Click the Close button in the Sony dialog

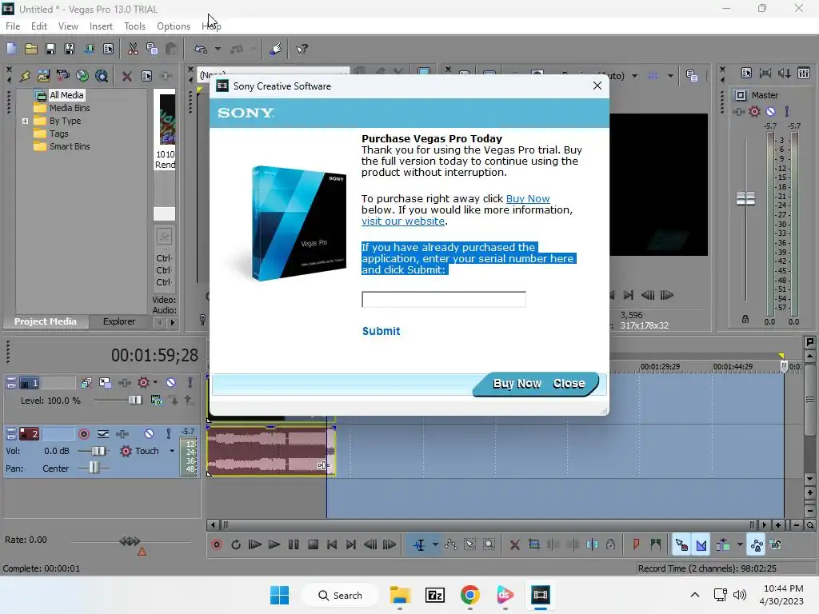coord(569,384)
